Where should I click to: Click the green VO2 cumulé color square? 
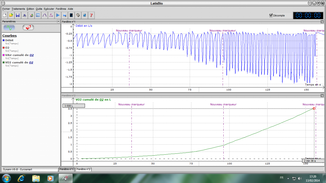[4, 62]
